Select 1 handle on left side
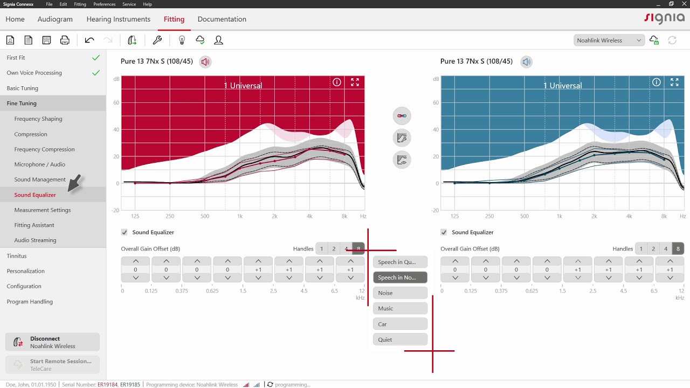The width and height of the screenshot is (690, 388). (321, 248)
